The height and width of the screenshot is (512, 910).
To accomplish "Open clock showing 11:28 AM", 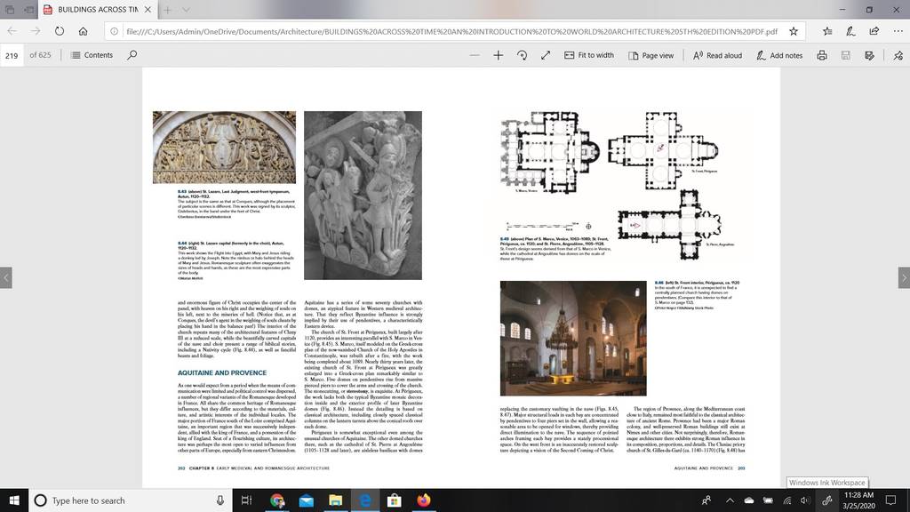I will click(859, 500).
